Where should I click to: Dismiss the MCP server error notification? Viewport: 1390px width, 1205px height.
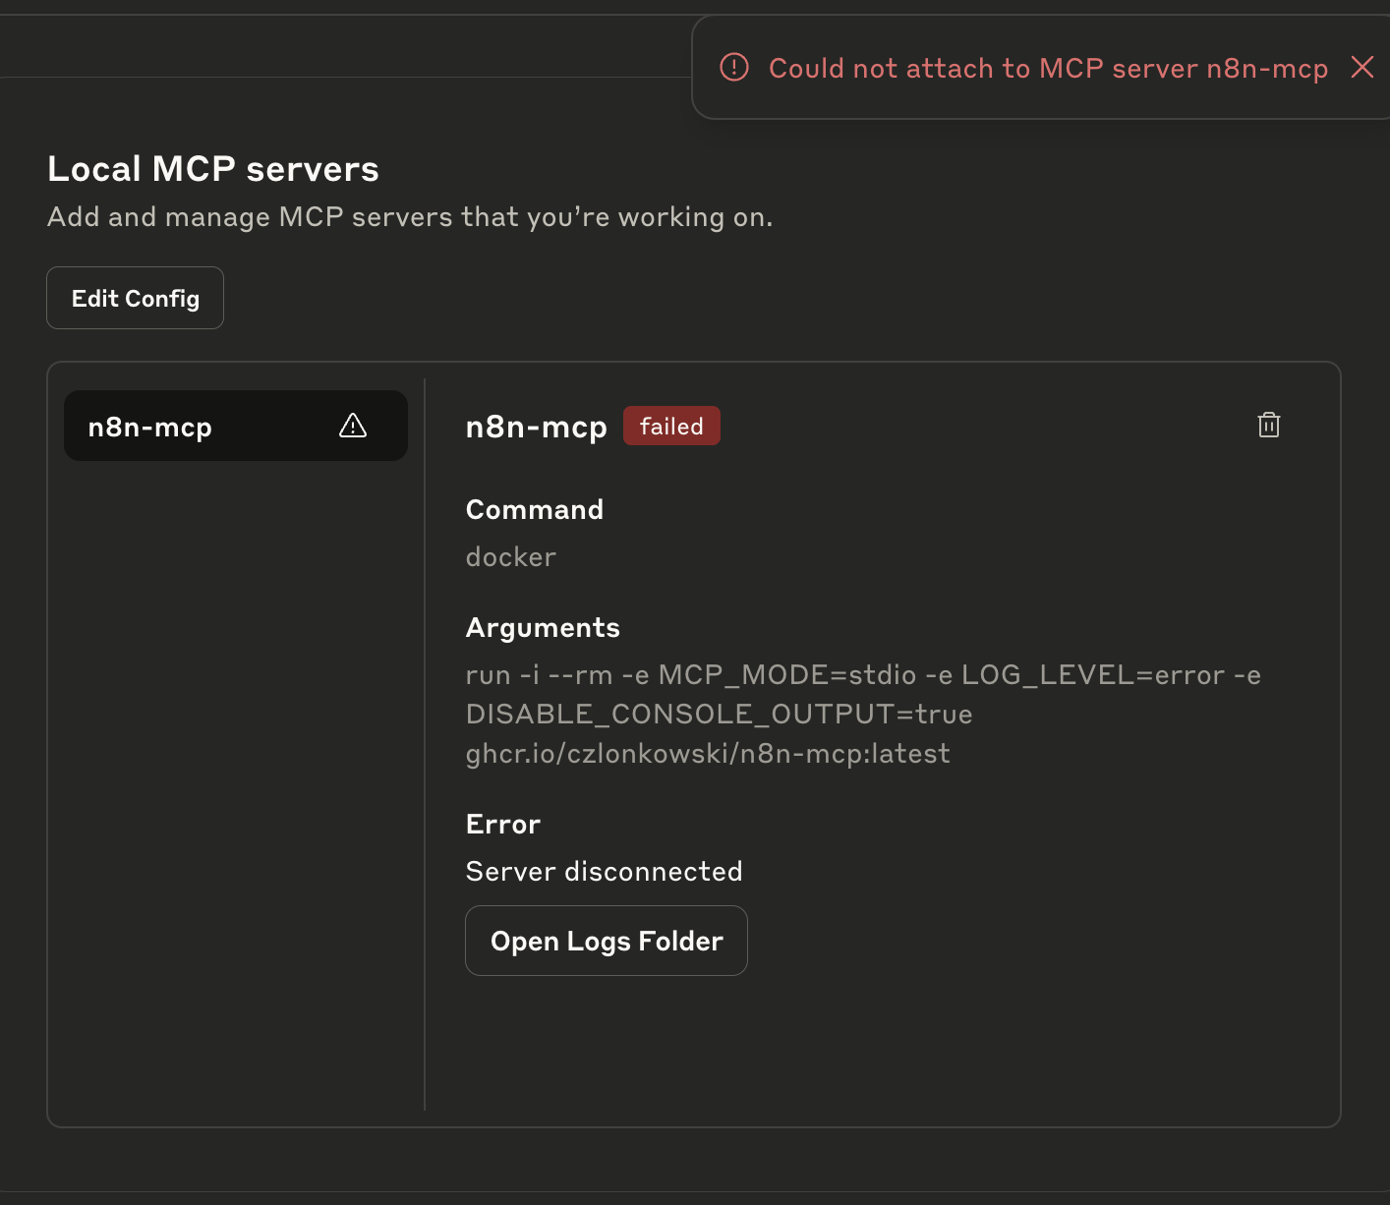click(1361, 67)
